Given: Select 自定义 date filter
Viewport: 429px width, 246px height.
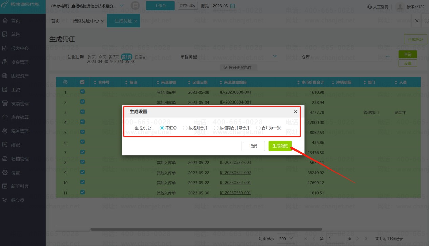Looking at the screenshot, I should click(140, 57).
